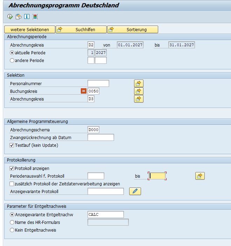Click the Anzeigevariante Entgeltnachw field containing CALC

coord(106,214)
